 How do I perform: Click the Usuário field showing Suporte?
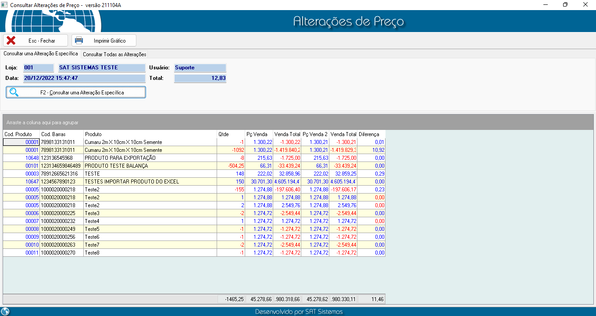click(x=200, y=68)
